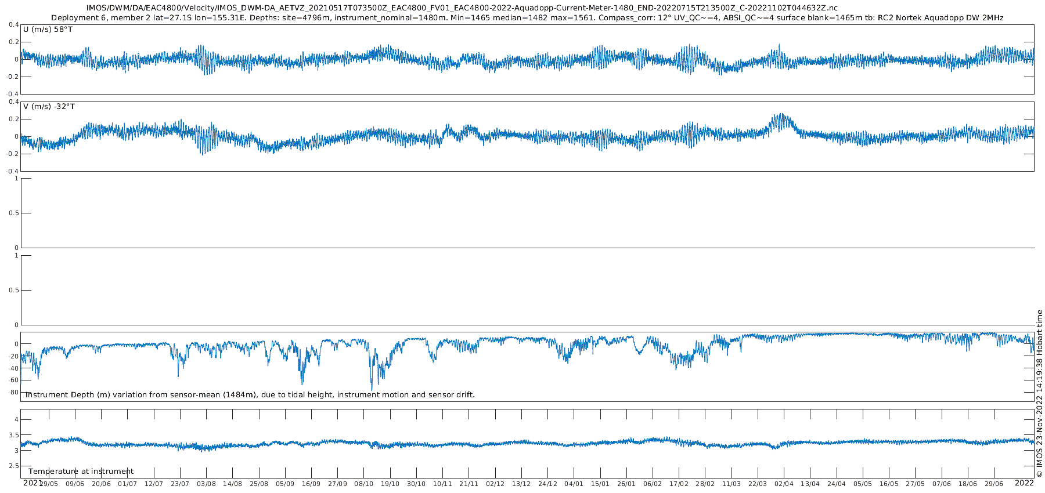Screen dimensions: 1045x493
Task: Click the 'Instrument Depth (m) variation' caption
Action: (250, 395)
